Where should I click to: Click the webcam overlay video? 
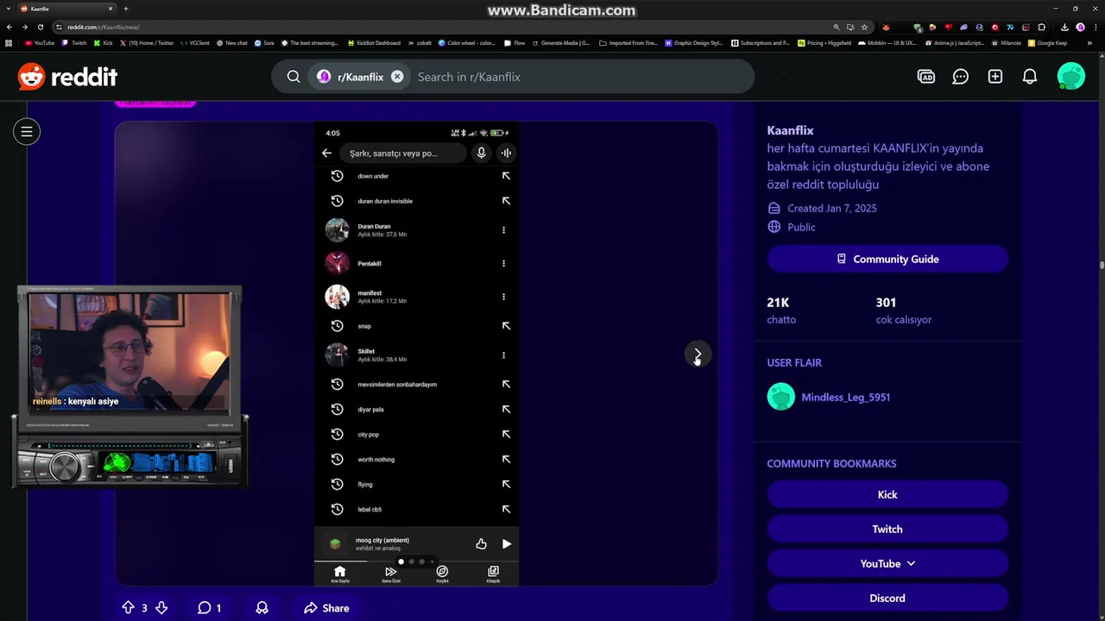(129, 353)
